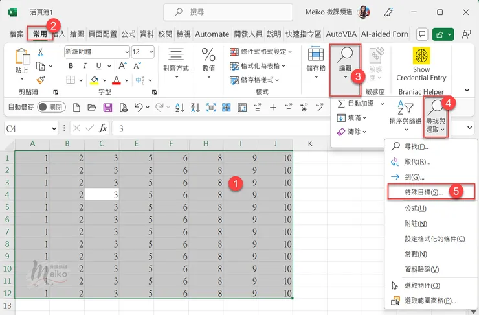Click the purple Save disk icon
The width and height of the screenshot is (479, 315).
tap(107, 108)
